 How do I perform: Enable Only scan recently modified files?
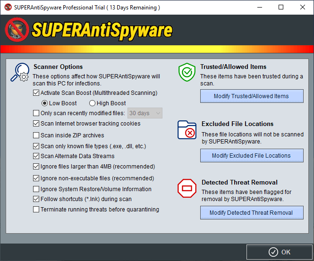click(x=36, y=113)
